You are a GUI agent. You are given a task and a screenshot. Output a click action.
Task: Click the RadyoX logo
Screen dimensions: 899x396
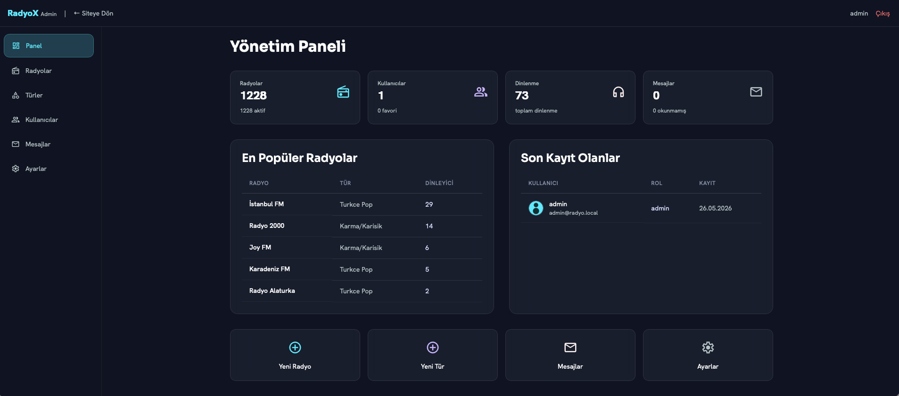pos(23,13)
